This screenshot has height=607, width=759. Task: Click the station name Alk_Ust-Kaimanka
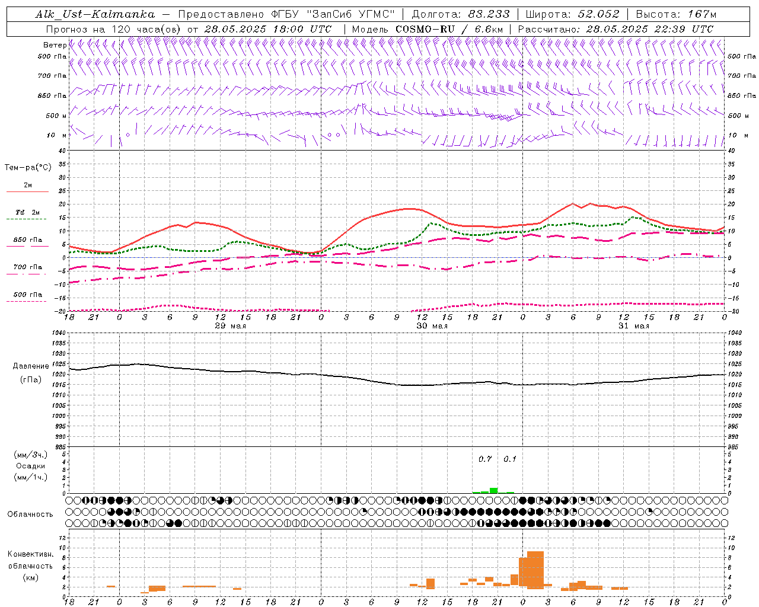pos(95,14)
